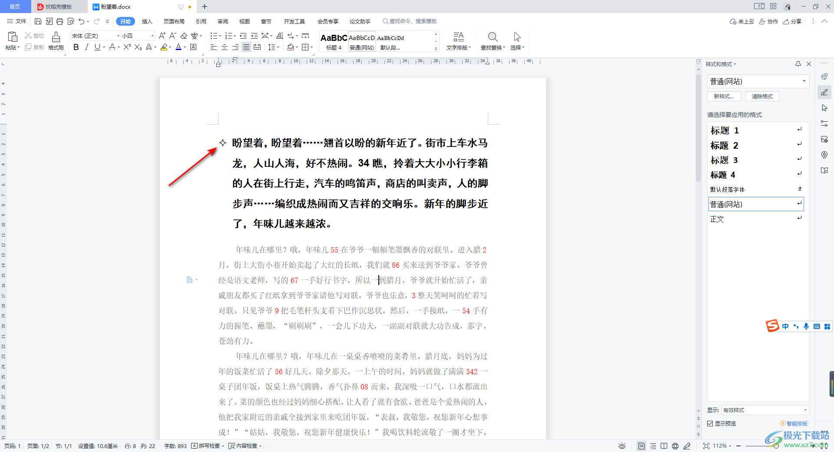Apply the Heading 1 style from list
Screen dimensions: 834x452
(756, 130)
